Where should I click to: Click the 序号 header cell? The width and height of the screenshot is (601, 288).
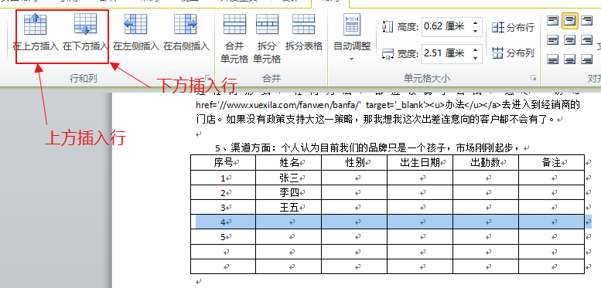223,163
